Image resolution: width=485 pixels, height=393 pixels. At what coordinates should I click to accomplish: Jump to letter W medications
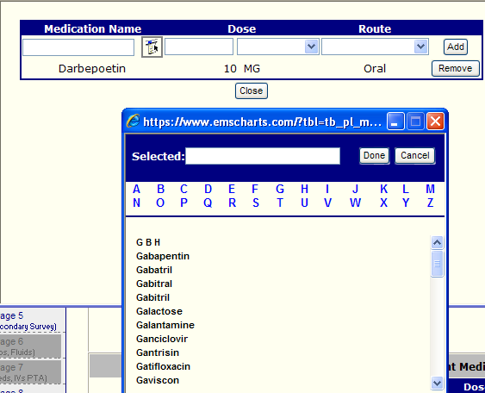(x=356, y=203)
